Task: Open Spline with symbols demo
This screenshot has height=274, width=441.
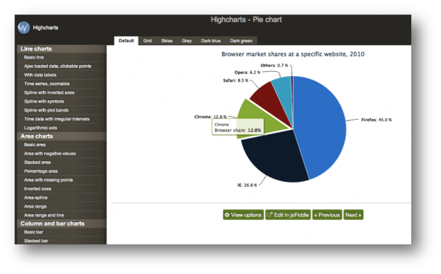Action: tap(62, 102)
